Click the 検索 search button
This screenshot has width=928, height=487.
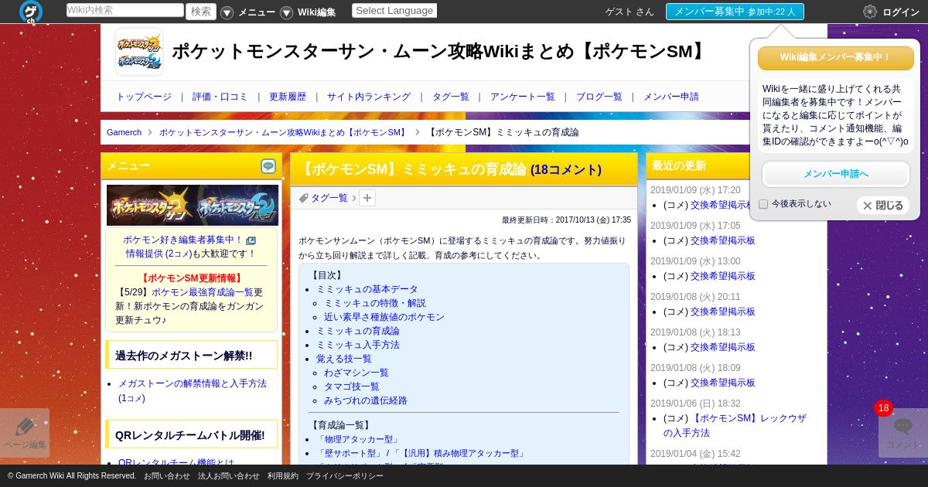[x=201, y=11]
